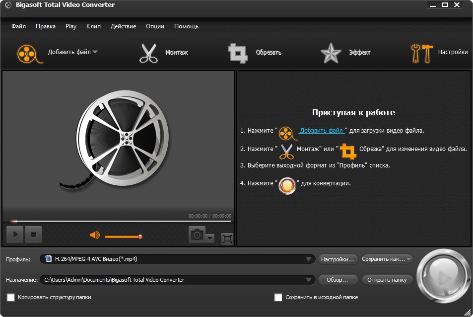Screen dimensions: 473x317
Task: Check Сохранить в исходной папке
Action: 278,298
